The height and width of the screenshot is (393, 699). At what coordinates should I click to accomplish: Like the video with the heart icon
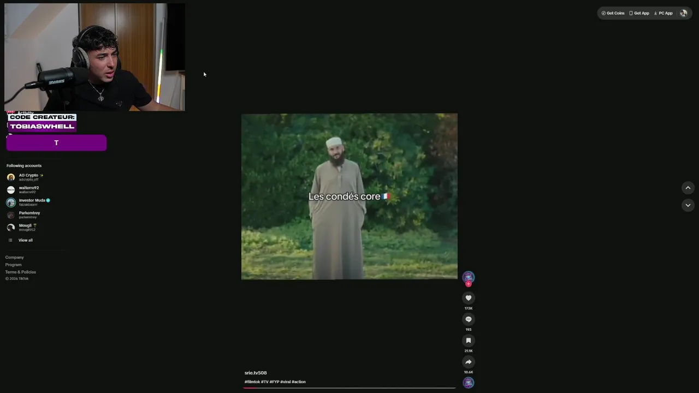(x=468, y=298)
